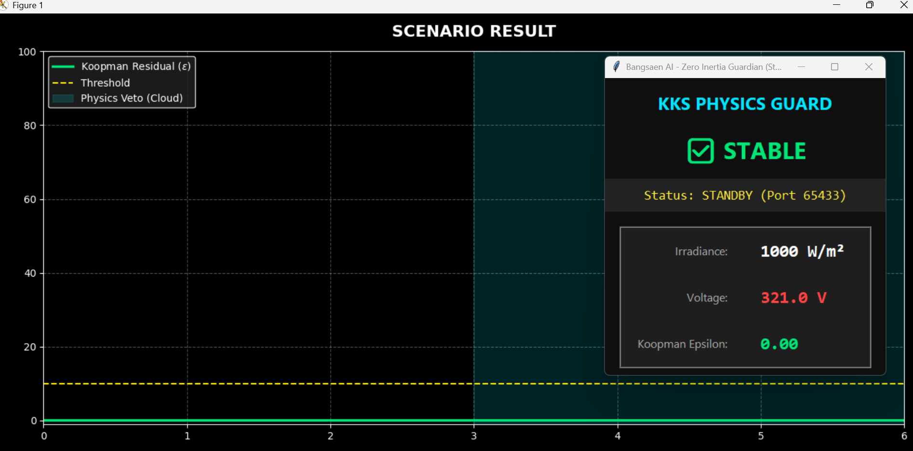Click the green STABLE checkmark icon
This screenshot has width=913, height=451.
(x=700, y=151)
